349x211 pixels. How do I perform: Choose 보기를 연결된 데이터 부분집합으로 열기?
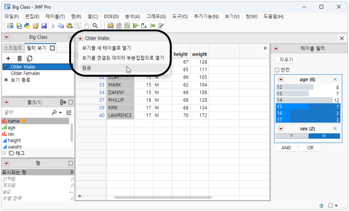click(123, 58)
